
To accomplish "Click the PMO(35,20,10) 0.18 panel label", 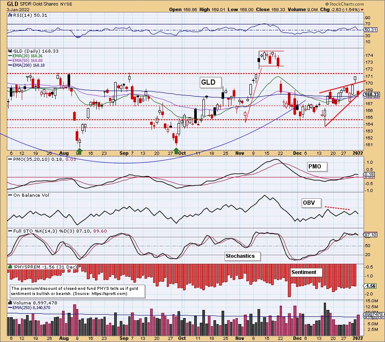I will tap(44, 159).
